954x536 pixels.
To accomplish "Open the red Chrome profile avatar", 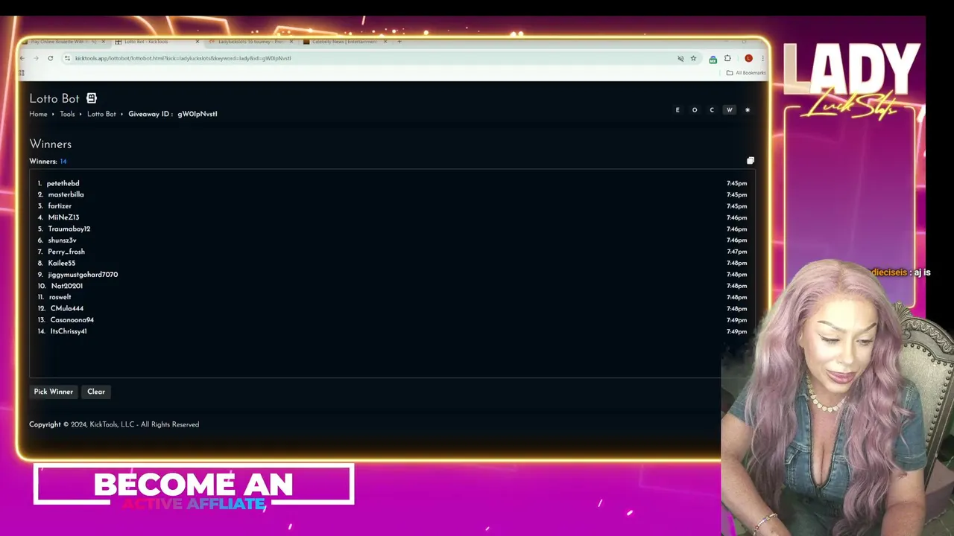I will pyautogui.click(x=748, y=58).
